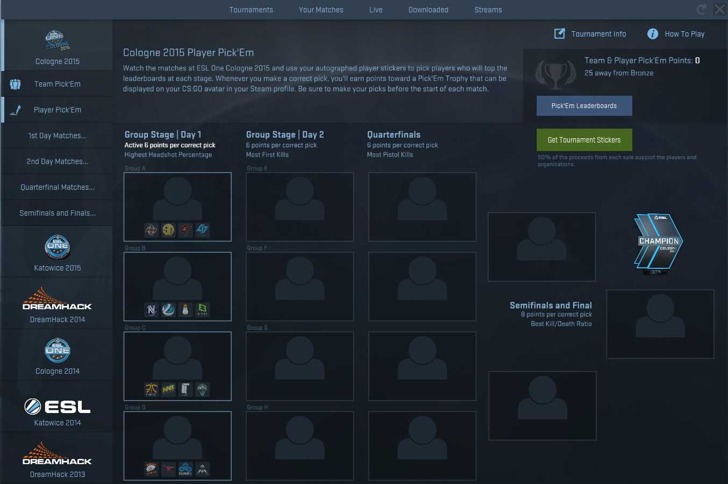Open the Katowice 2015 tournament entry

57,252
